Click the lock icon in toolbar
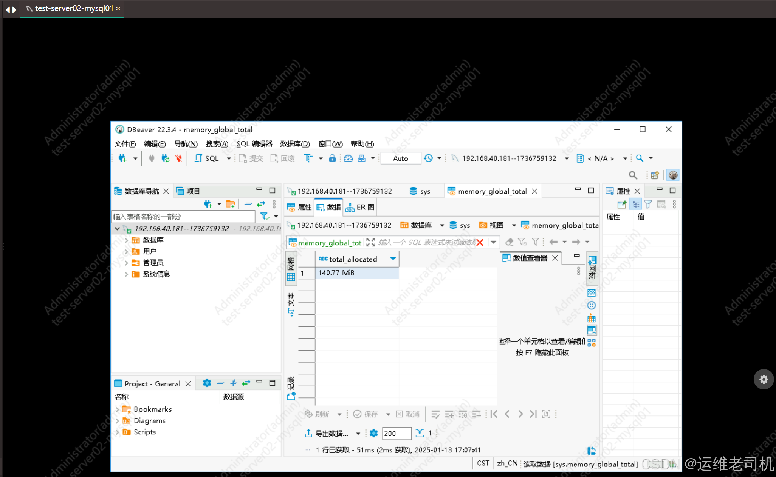This screenshot has width=776, height=477. click(x=332, y=158)
